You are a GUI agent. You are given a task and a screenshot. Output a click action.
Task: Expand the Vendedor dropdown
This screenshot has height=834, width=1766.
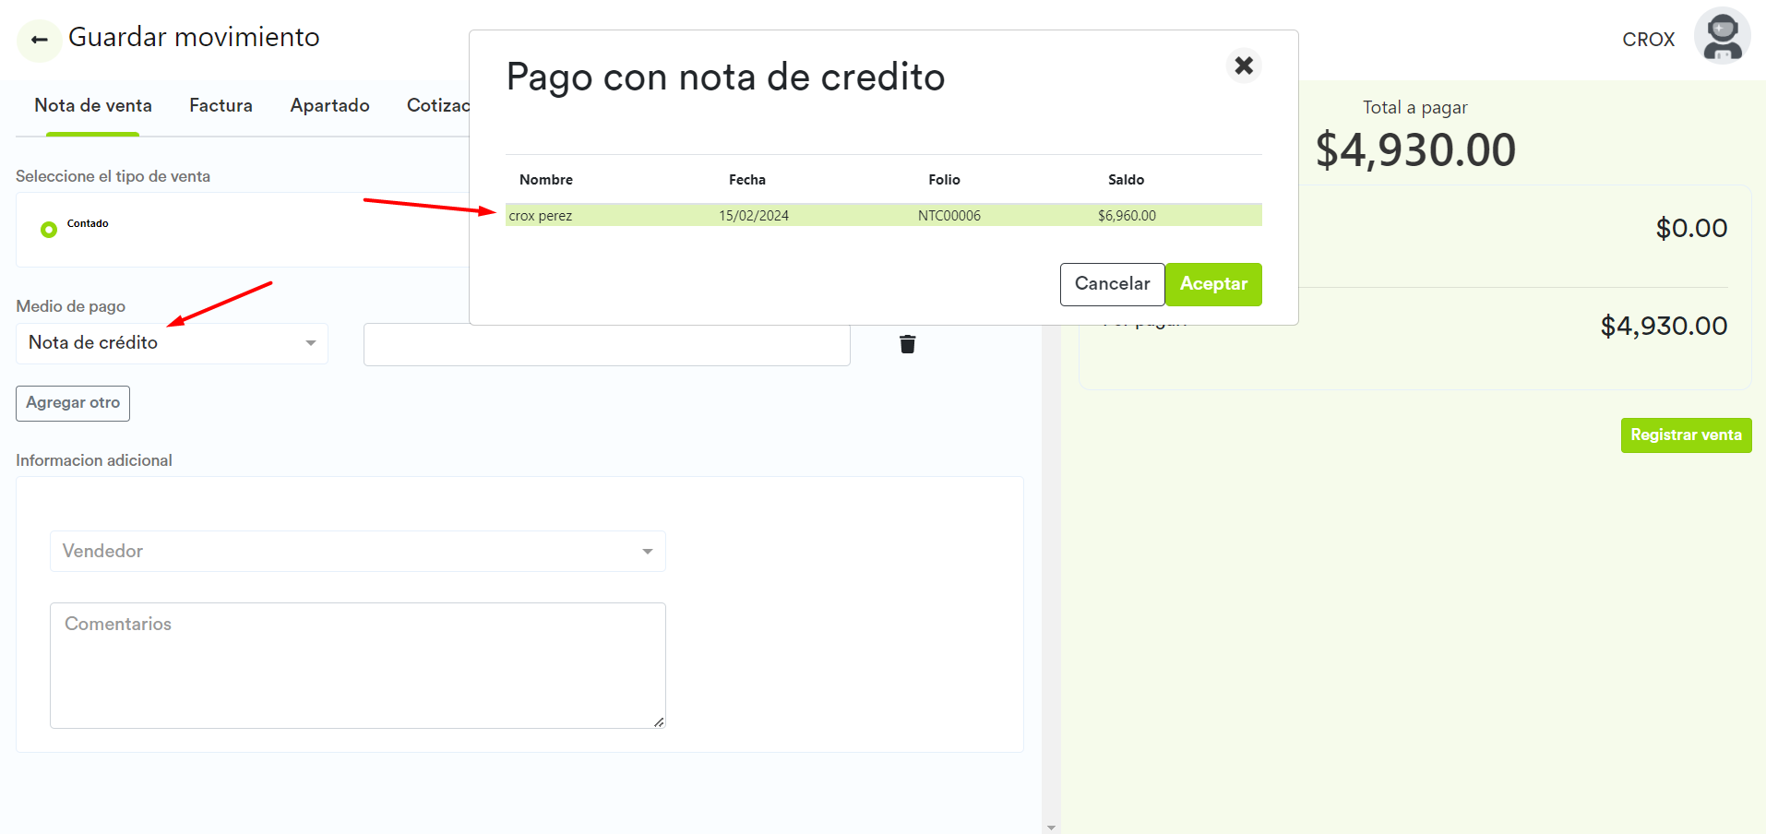(x=357, y=552)
